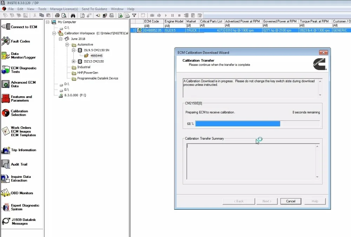Open Data Monitor/Logger
351x237 pixels.
coord(19,56)
